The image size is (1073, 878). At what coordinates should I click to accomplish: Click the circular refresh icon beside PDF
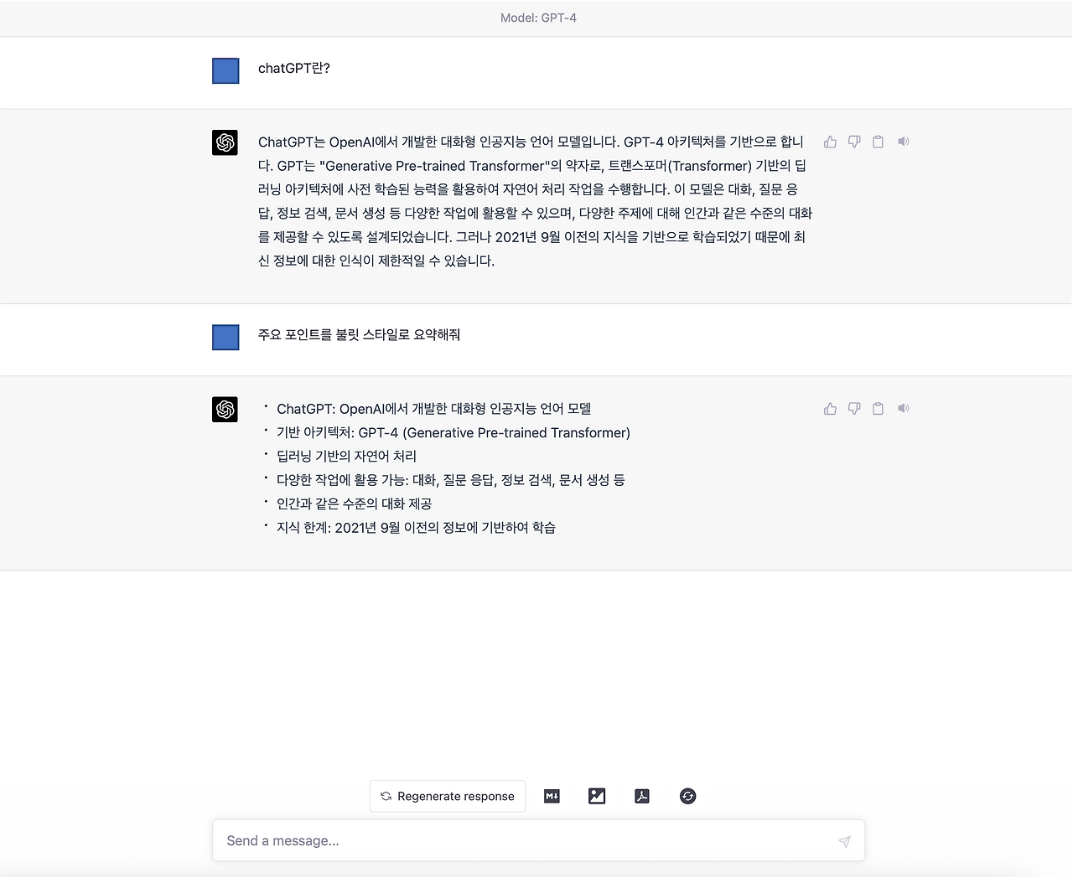point(687,796)
